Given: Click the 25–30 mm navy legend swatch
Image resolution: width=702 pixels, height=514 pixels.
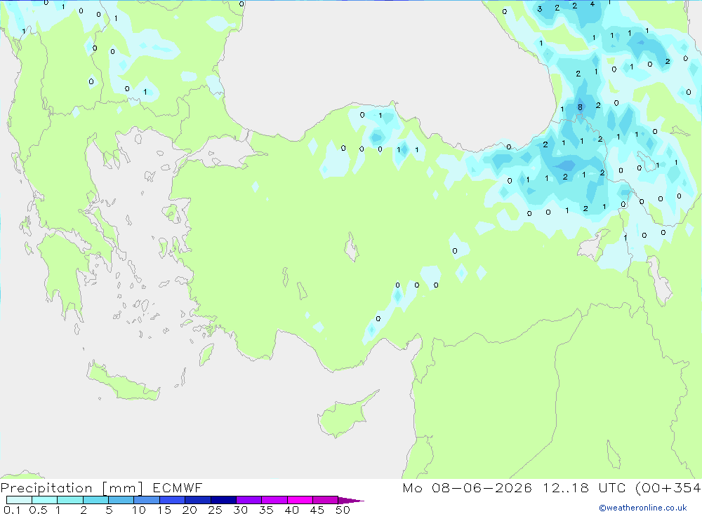Looking at the screenshot, I should tap(223, 500).
